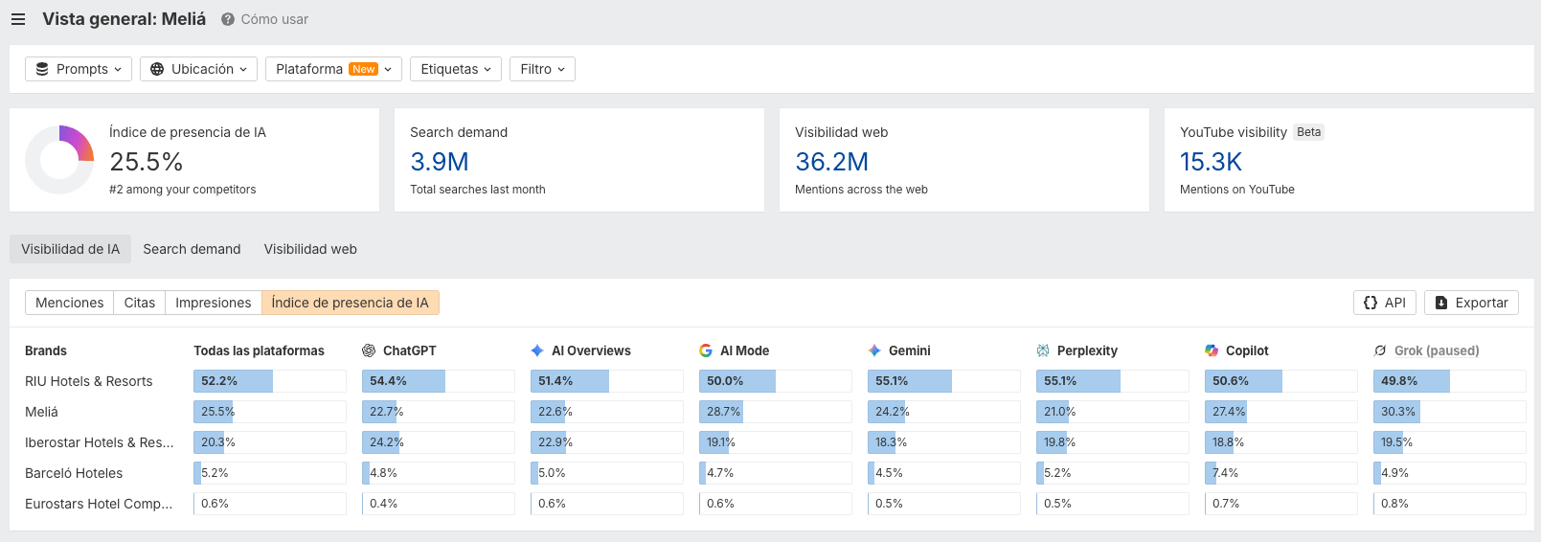Click the Gemini star icon
This screenshot has width=1541, height=542.
pos(874,350)
